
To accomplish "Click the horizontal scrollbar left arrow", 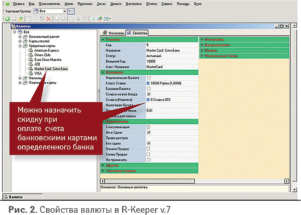I will pos(102,181).
